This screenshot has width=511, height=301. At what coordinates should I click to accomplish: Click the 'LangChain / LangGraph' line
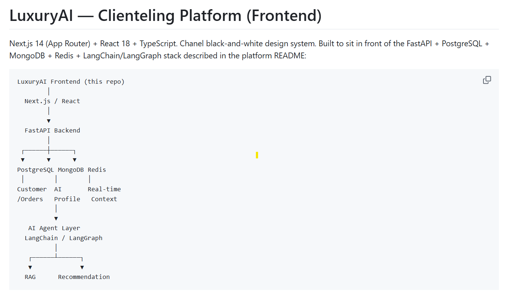click(63, 238)
